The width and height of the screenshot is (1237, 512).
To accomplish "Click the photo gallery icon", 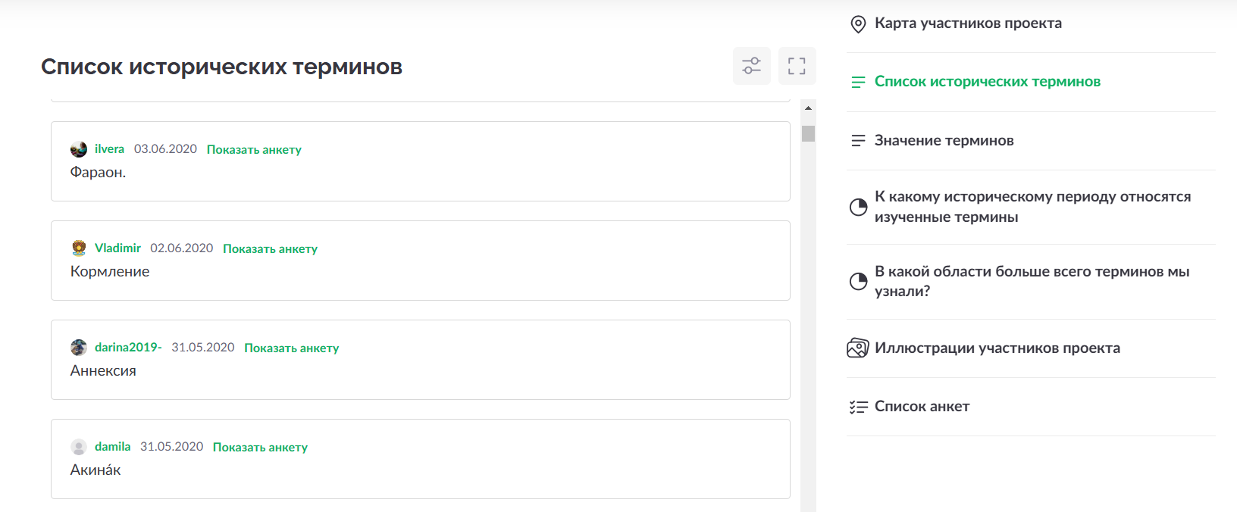I will 858,348.
